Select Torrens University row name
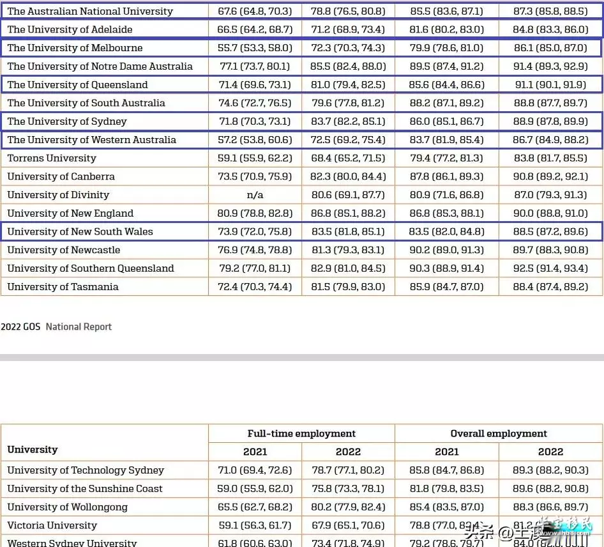The height and width of the screenshot is (547, 604). click(x=52, y=158)
